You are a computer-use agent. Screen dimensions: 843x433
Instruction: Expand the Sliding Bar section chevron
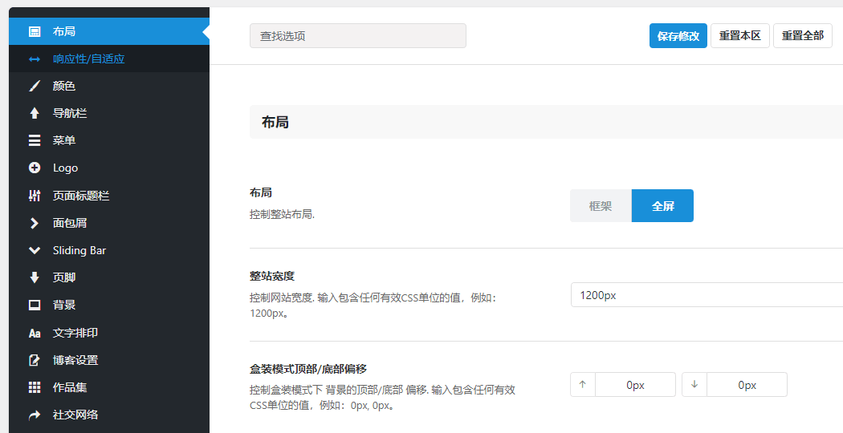pyautogui.click(x=35, y=250)
